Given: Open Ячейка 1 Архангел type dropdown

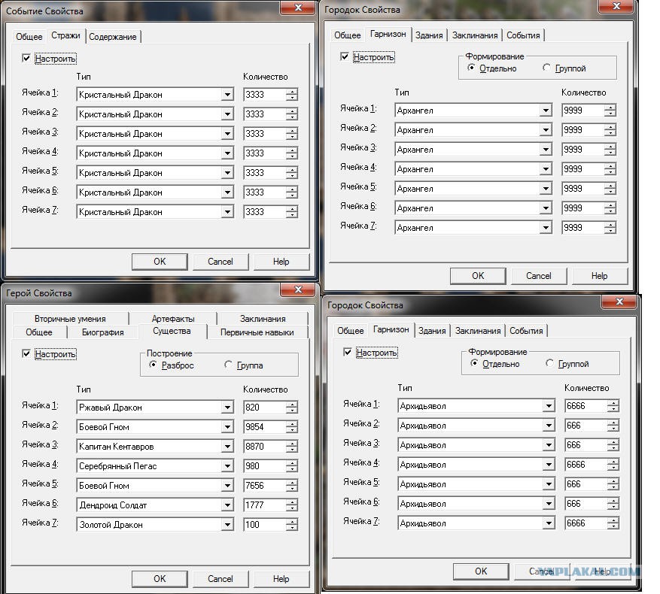Looking at the screenshot, I should (546, 111).
